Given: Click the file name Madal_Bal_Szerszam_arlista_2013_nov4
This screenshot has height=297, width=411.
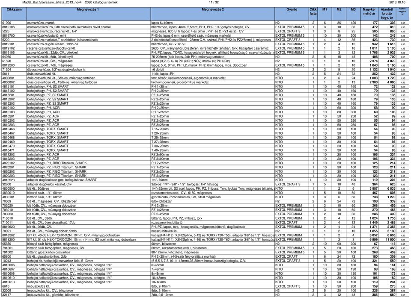Looking at the screenshot, I should coord(52,3).
